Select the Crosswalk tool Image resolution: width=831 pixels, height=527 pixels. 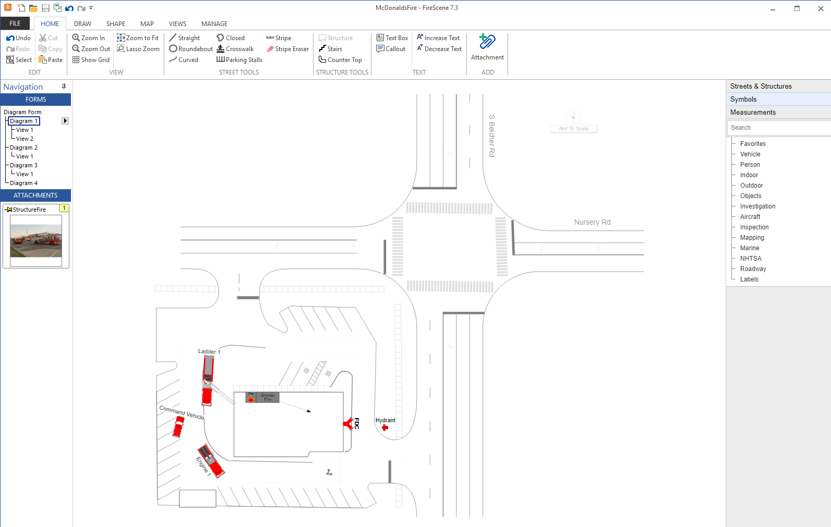[235, 49]
